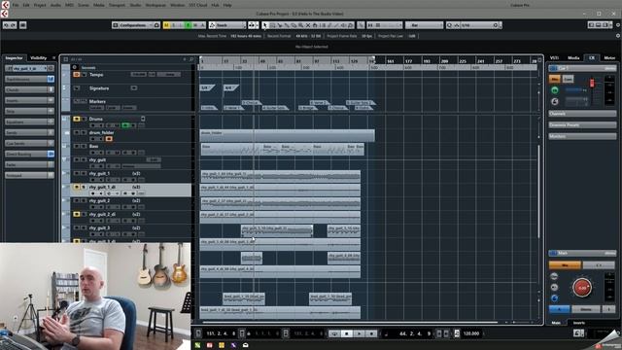
Task: Click the vertical scrollbar of arrangement
Action: click(x=538, y=191)
